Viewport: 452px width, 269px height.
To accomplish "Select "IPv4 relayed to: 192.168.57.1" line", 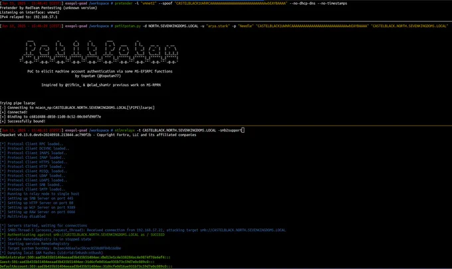I will [x=29, y=17].
